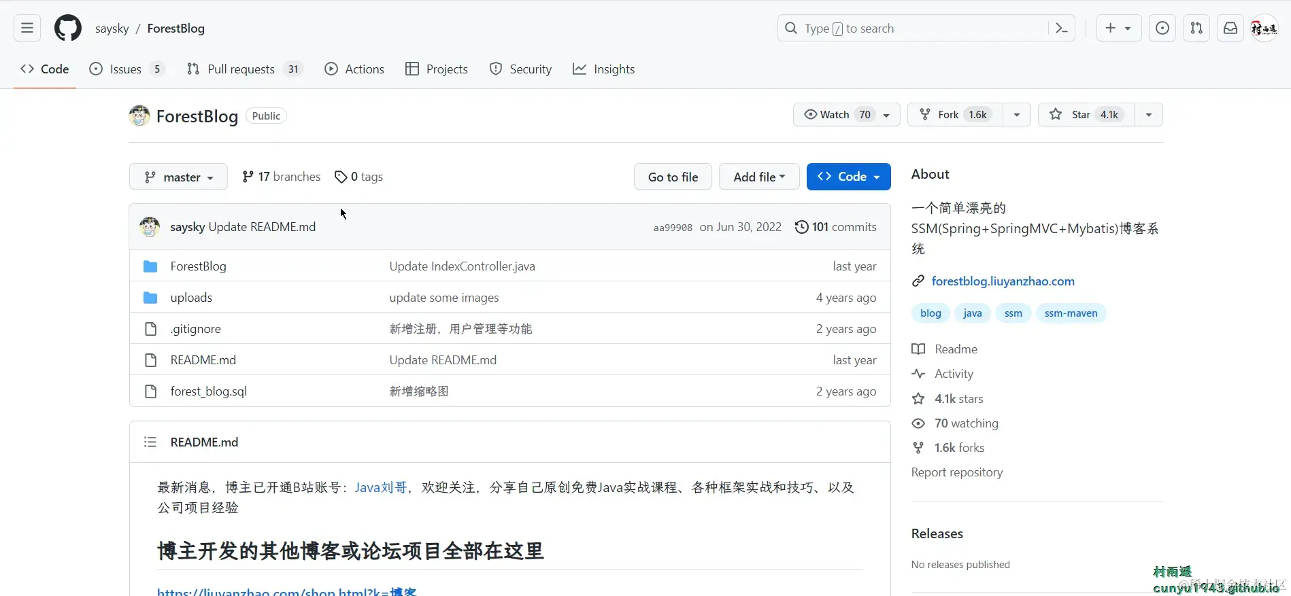Click the README.md file icon

point(150,360)
